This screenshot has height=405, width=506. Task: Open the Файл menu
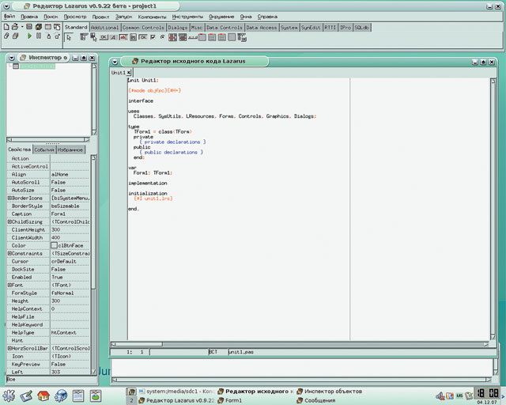pyautogui.click(x=9, y=17)
